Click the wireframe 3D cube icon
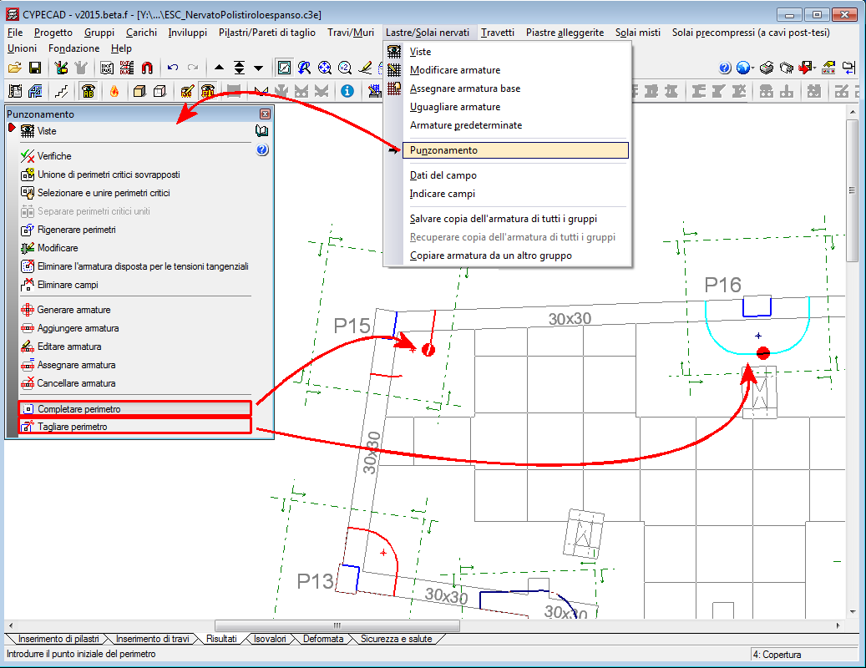The width and height of the screenshot is (866, 668). [x=160, y=91]
